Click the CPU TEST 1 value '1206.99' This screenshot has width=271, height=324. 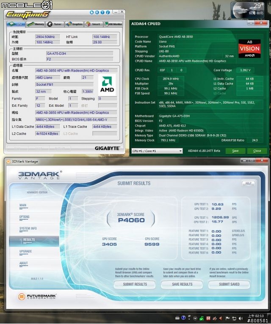click(x=220, y=218)
